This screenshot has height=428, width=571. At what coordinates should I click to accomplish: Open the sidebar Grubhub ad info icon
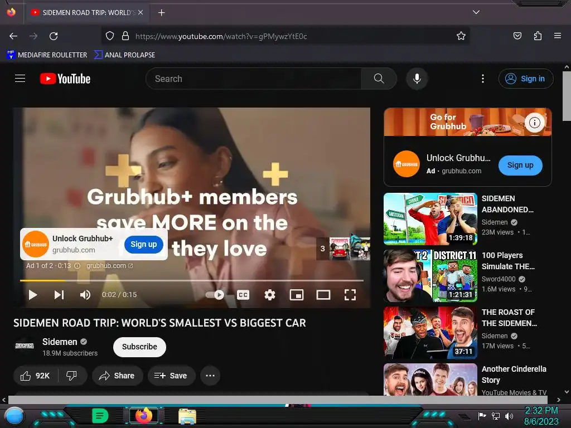pos(535,123)
